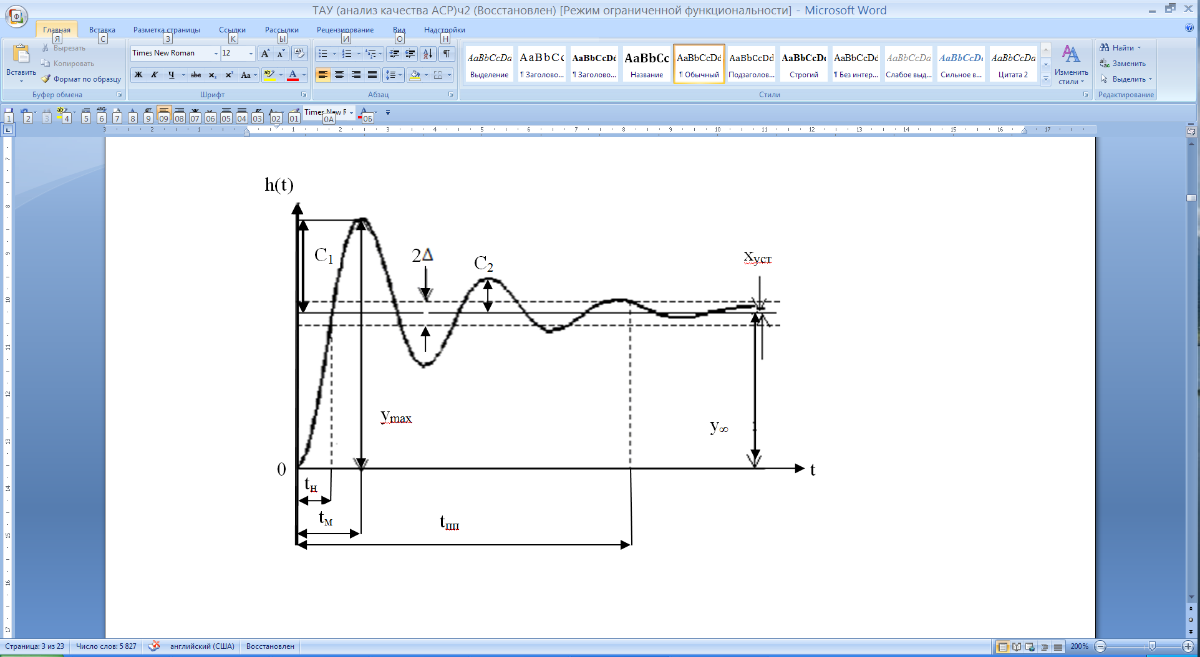Open the Рецензирование tab
The height and width of the screenshot is (657, 1200).
coord(345,30)
